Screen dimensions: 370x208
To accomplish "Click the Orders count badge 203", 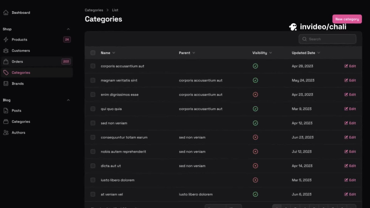I will tap(66, 61).
